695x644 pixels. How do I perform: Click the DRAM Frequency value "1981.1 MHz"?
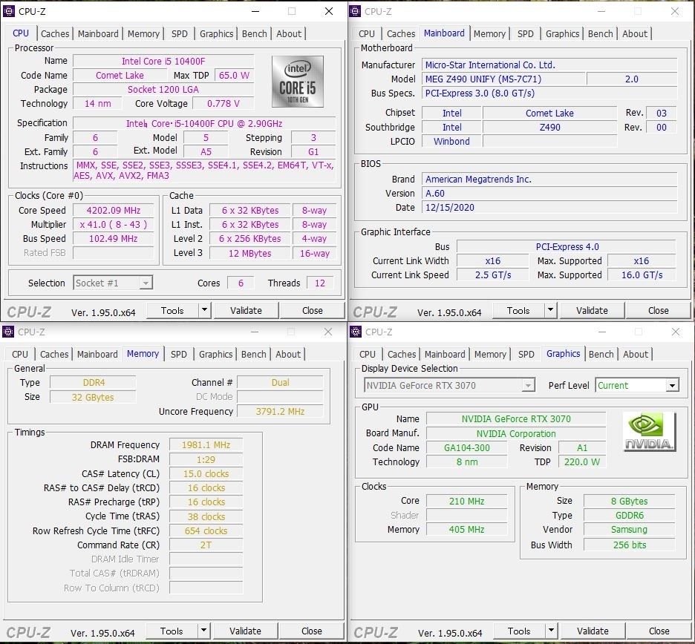pyautogui.click(x=206, y=445)
